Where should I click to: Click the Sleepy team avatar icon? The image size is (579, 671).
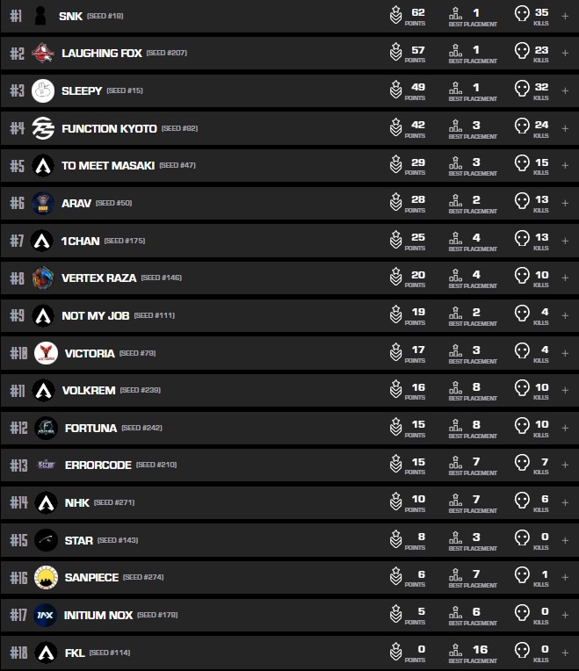point(43,90)
